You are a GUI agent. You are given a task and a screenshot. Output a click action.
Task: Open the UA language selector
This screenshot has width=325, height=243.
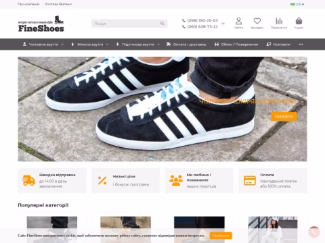297,4
